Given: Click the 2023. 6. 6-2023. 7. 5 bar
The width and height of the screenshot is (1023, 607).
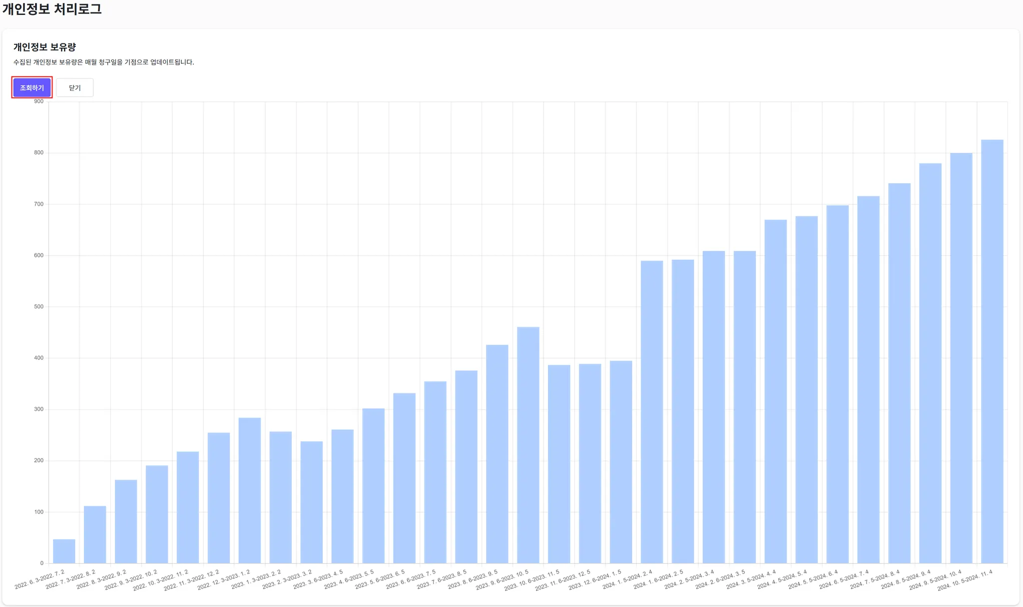Looking at the screenshot, I should (435, 472).
